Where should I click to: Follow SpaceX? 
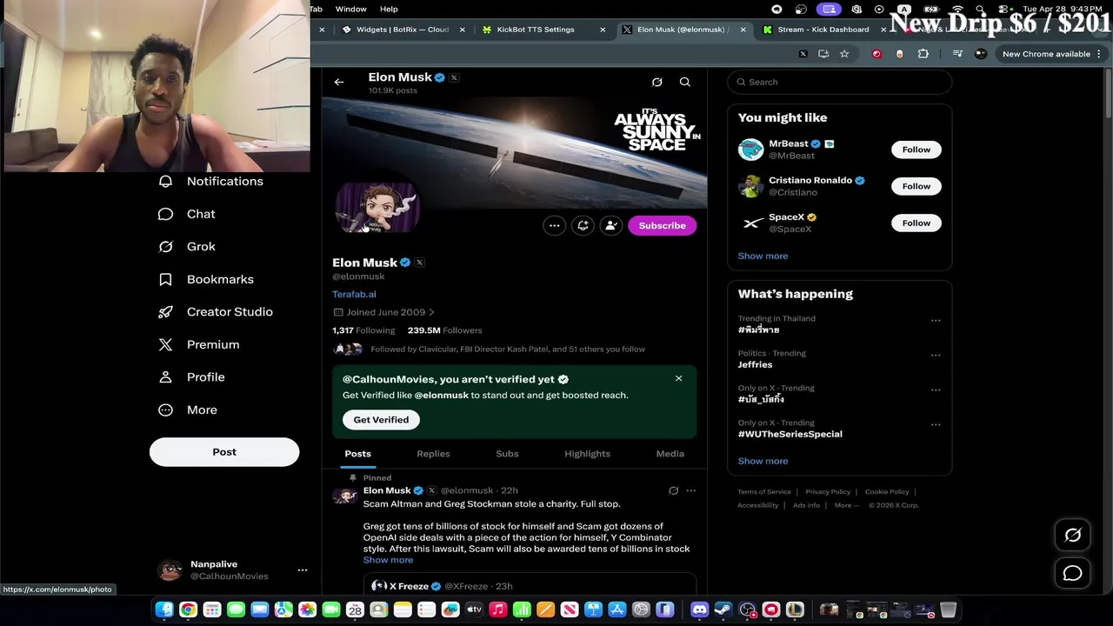click(916, 223)
